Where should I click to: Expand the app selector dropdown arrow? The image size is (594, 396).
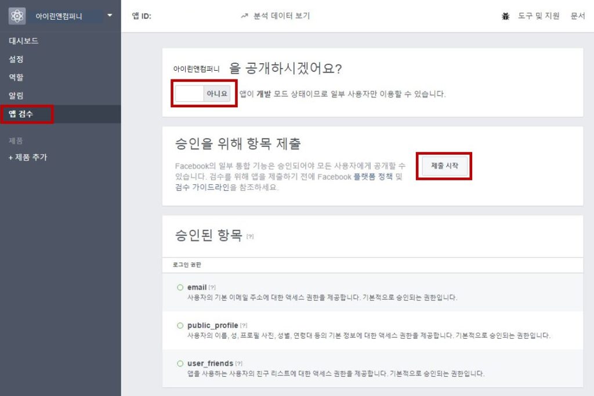pos(110,16)
